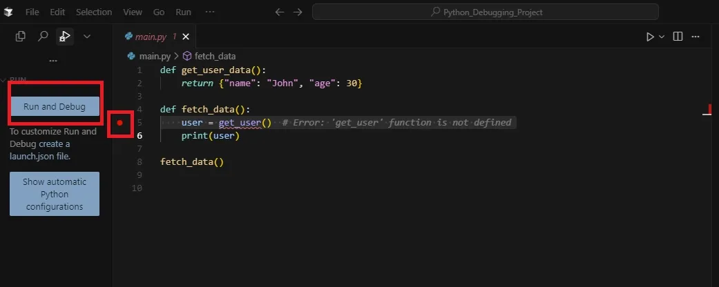Select the Run and Debug view icon
The height and width of the screenshot is (287, 719).
65,36
